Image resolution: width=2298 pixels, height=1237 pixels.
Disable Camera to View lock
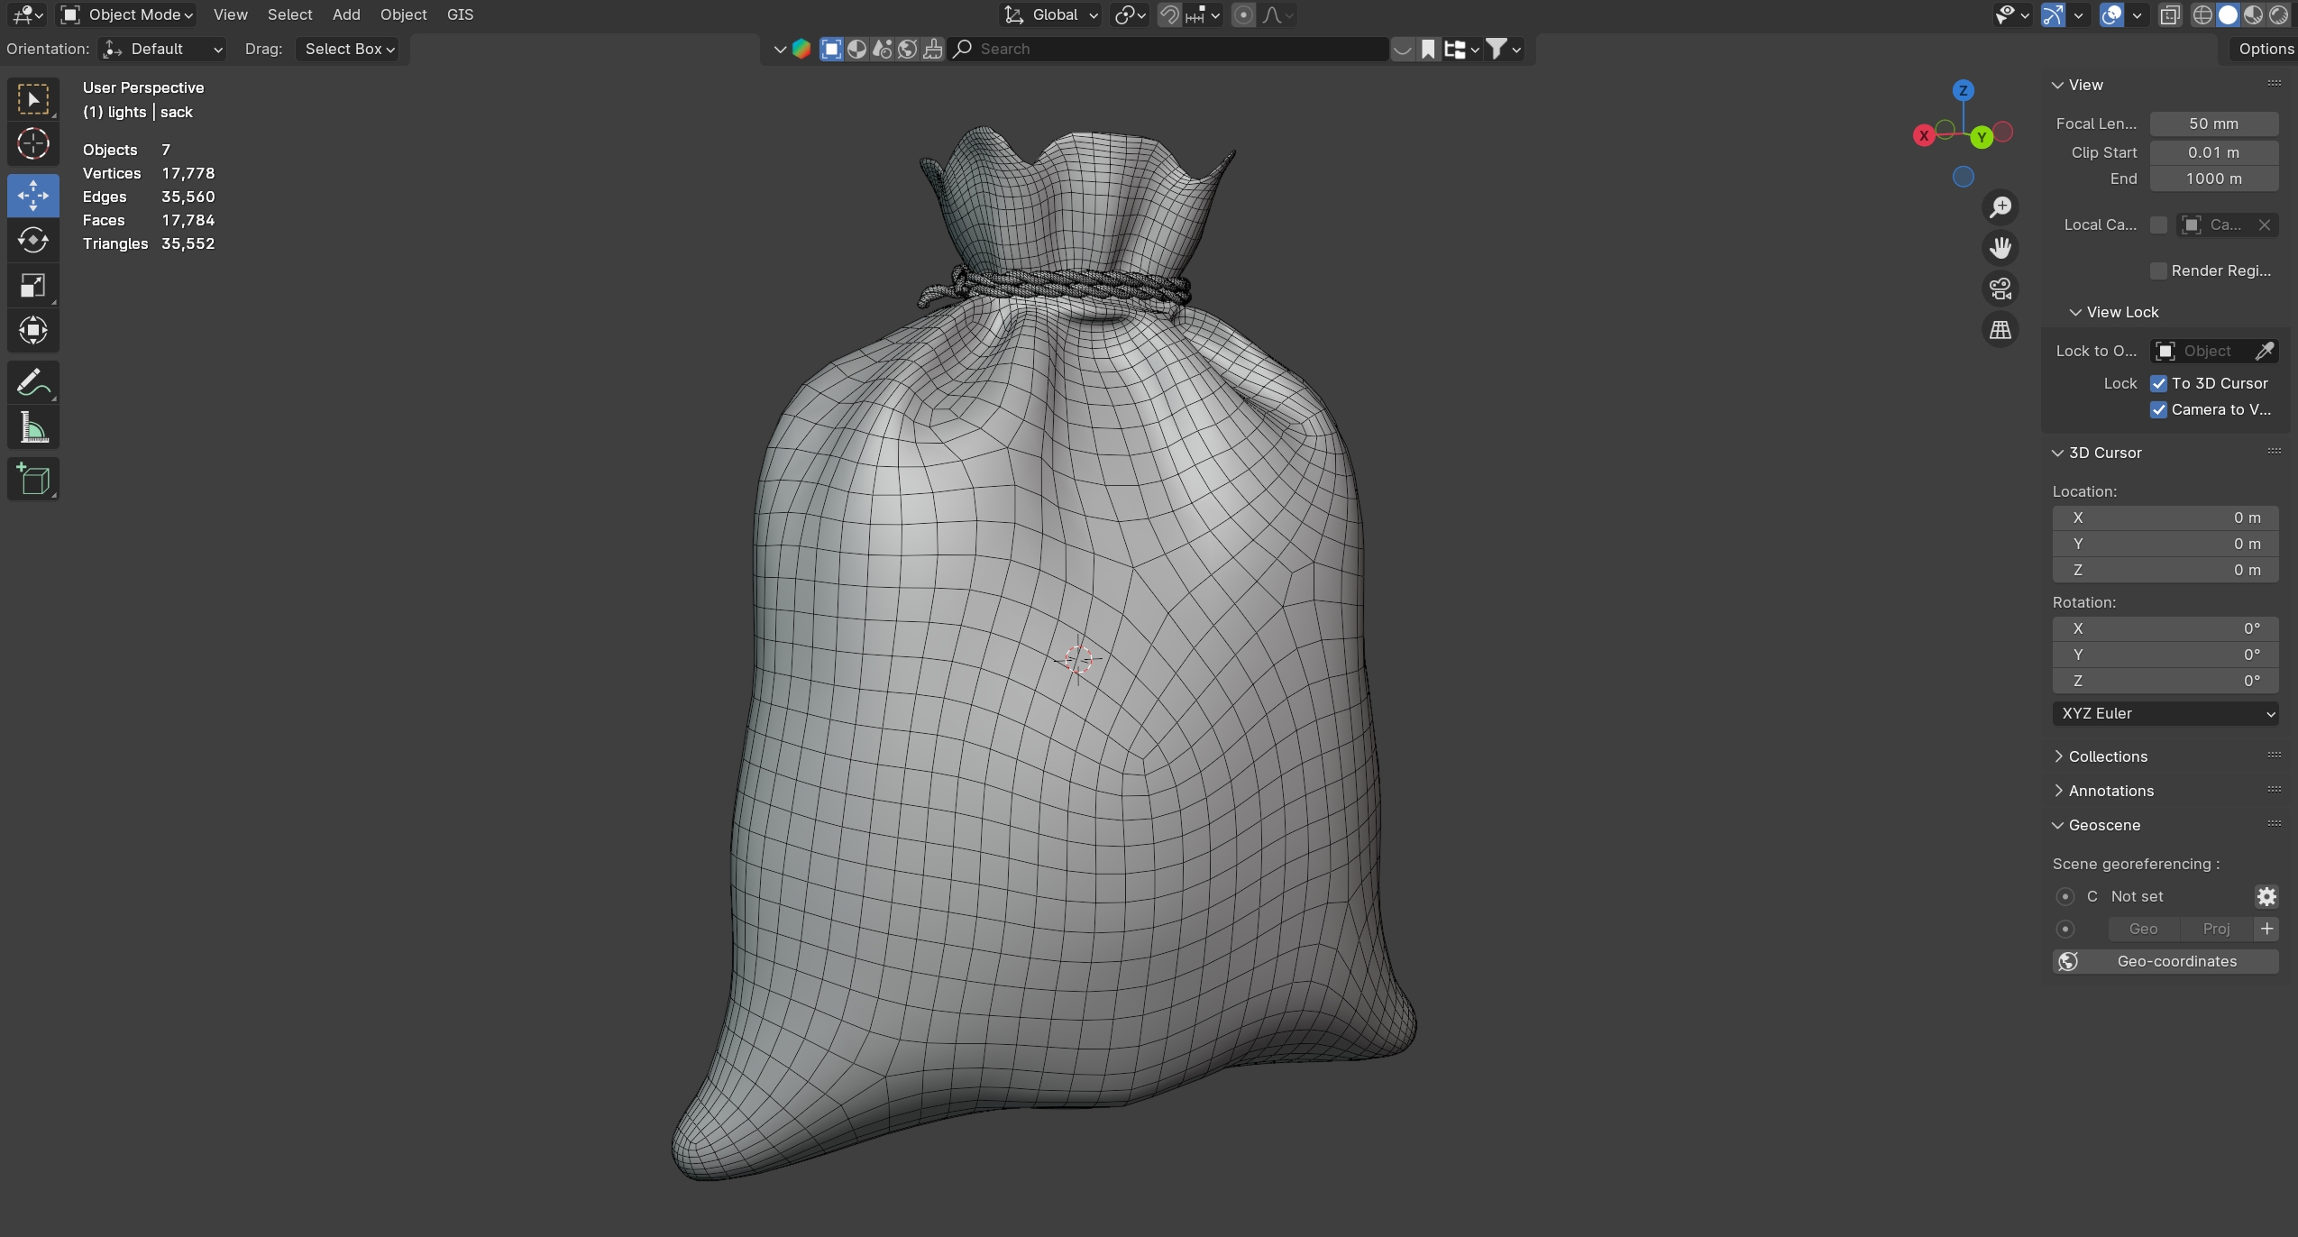coord(2158,409)
